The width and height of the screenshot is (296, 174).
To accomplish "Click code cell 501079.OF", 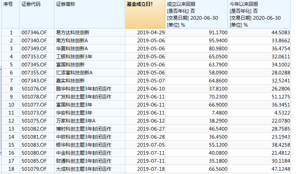I will click(34, 169).
